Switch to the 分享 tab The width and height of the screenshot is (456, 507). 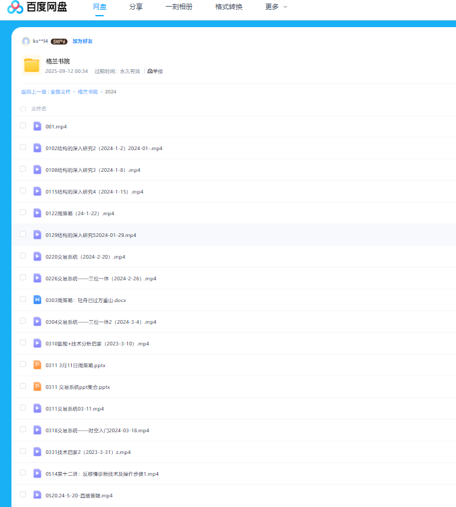click(136, 7)
